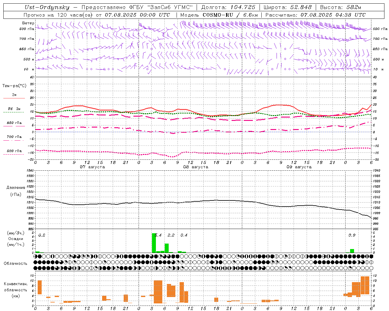Click the '500 гПа' temperature legend entry
This screenshot has height=311, width=389.
[x=14, y=151]
